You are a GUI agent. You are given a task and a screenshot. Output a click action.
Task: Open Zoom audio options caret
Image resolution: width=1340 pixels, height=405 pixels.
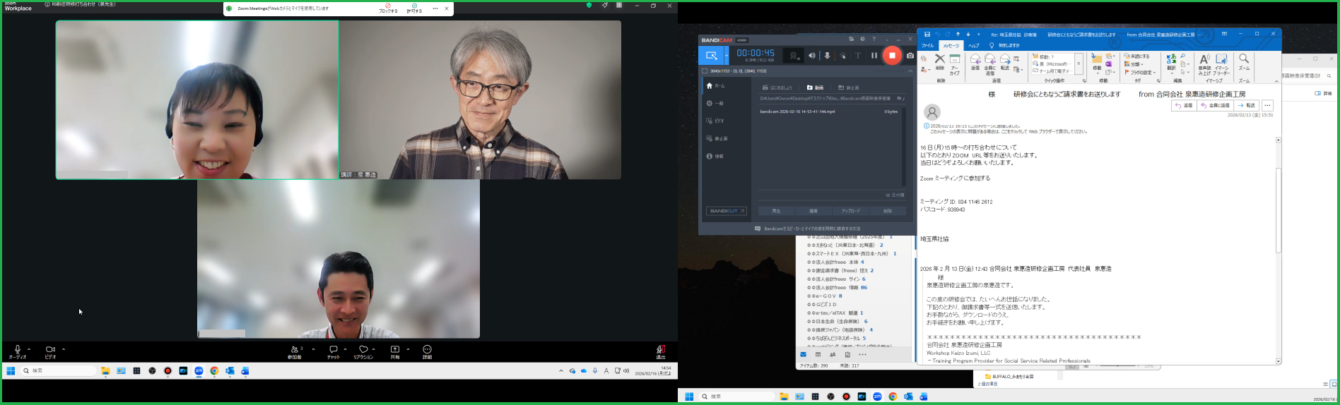[x=29, y=349]
